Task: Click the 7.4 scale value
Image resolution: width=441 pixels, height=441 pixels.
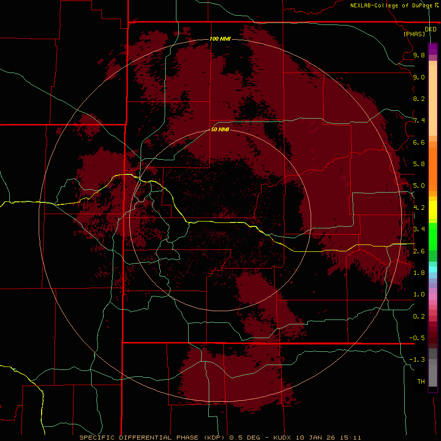Action: [x=419, y=121]
